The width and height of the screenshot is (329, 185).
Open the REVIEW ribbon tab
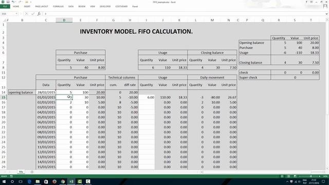(x=82, y=7)
